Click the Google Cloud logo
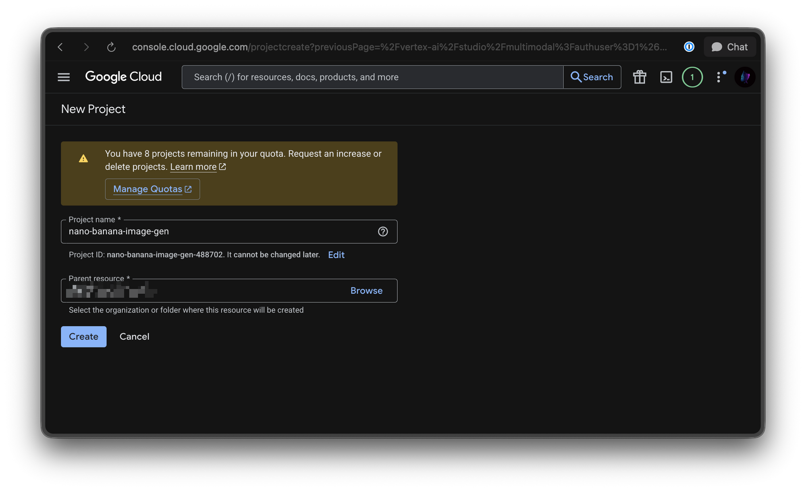This screenshot has height=492, width=806. [123, 77]
